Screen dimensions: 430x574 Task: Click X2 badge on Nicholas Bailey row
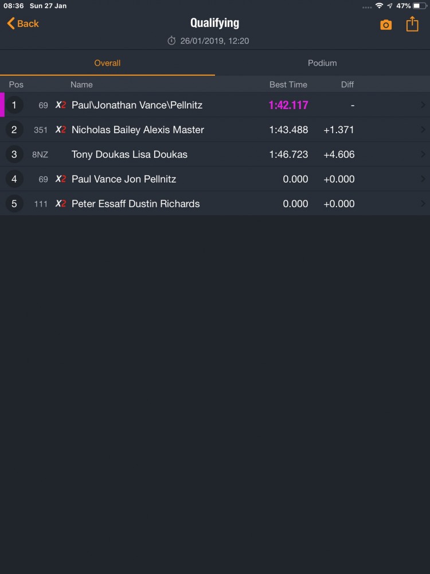click(61, 130)
